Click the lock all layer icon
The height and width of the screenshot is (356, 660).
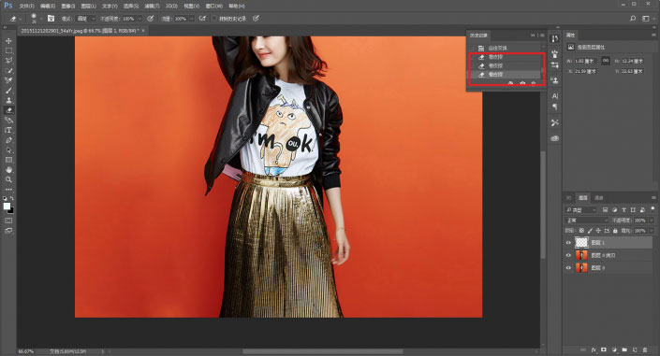tap(615, 231)
